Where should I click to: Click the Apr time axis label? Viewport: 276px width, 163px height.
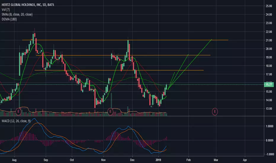[245, 160]
